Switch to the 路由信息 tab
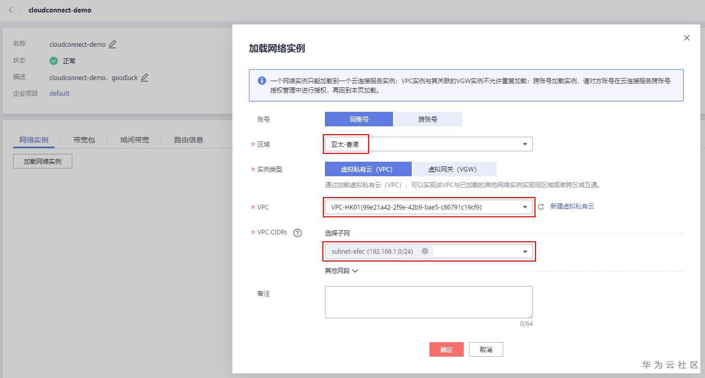This screenshot has height=378, width=705. coord(189,140)
